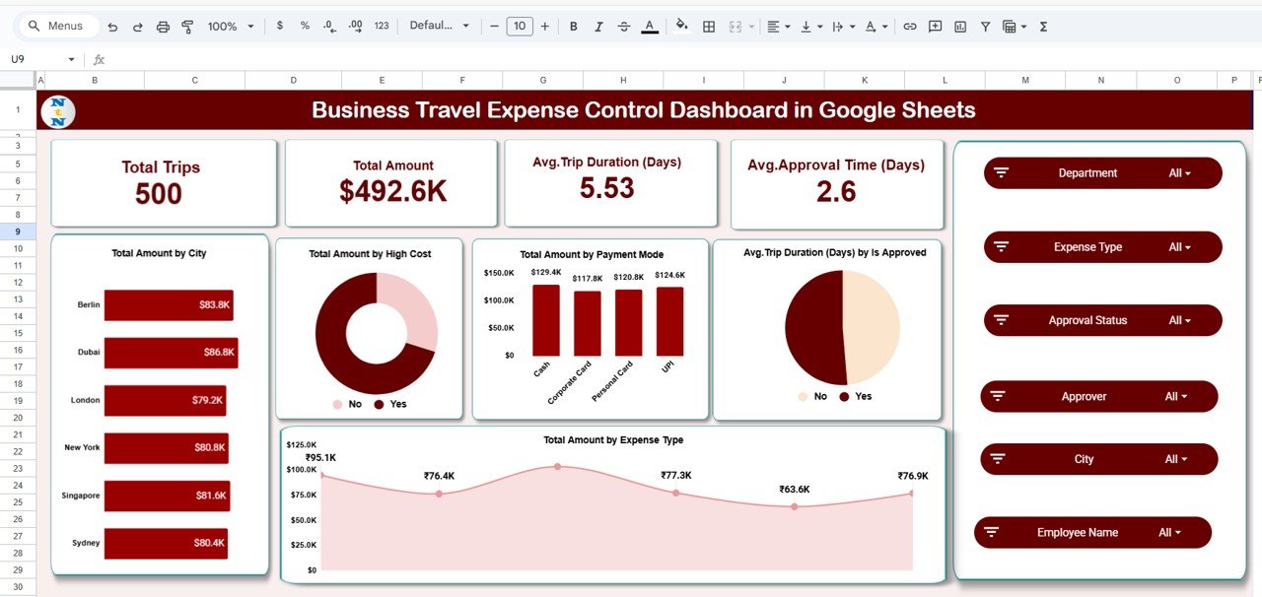Viewport: 1262px width, 597px height.
Task: Create a filter with the funnel icon
Action: pyautogui.click(x=985, y=27)
